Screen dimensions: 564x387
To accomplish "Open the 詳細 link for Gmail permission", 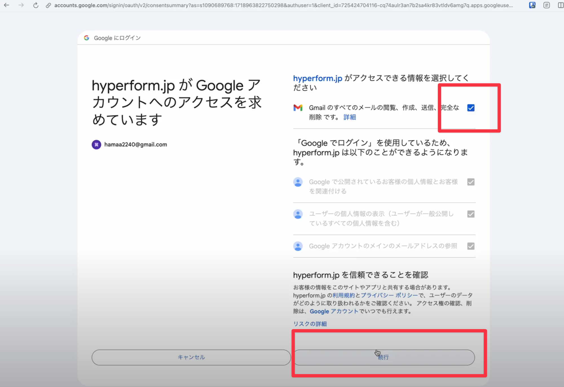I will click(x=350, y=117).
